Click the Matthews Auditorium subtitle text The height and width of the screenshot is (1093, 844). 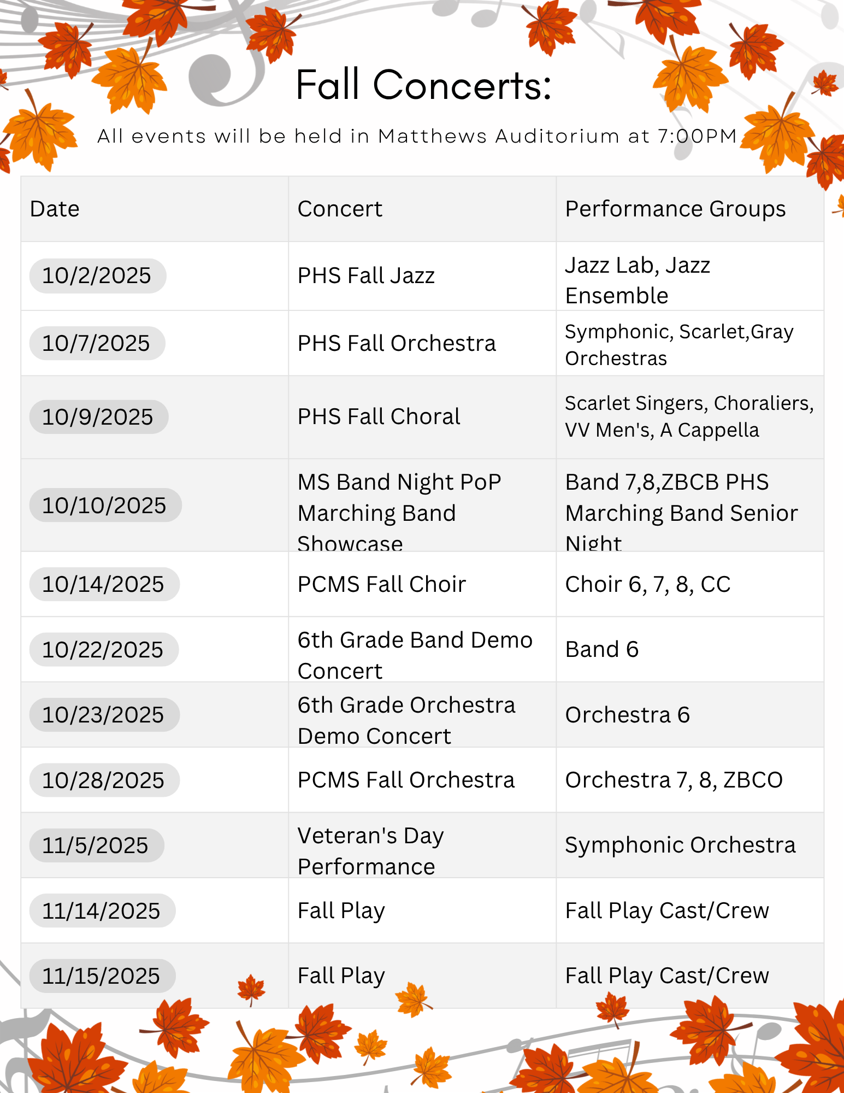pos(417,136)
